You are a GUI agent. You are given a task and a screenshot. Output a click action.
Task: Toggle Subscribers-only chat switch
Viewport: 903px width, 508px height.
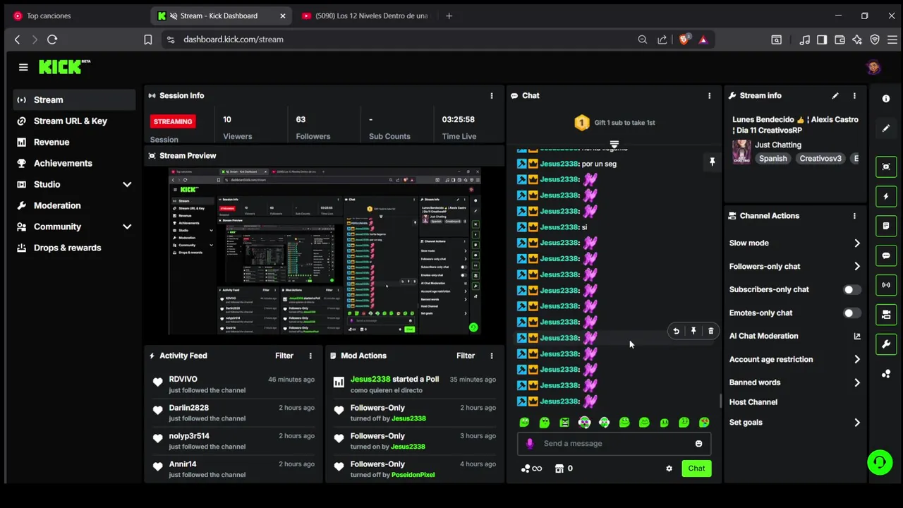point(852,289)
